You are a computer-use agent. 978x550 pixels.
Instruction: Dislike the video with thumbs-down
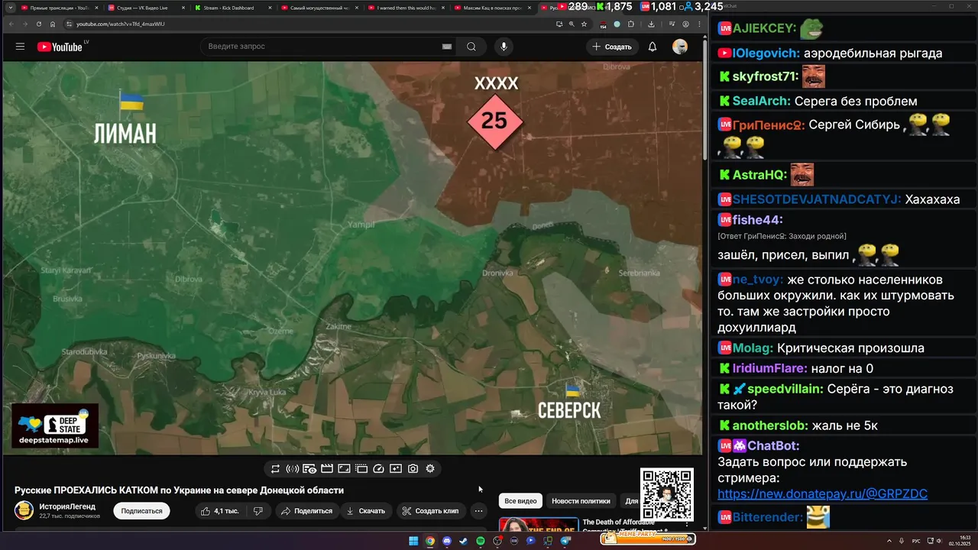click(x=258, y=511)
